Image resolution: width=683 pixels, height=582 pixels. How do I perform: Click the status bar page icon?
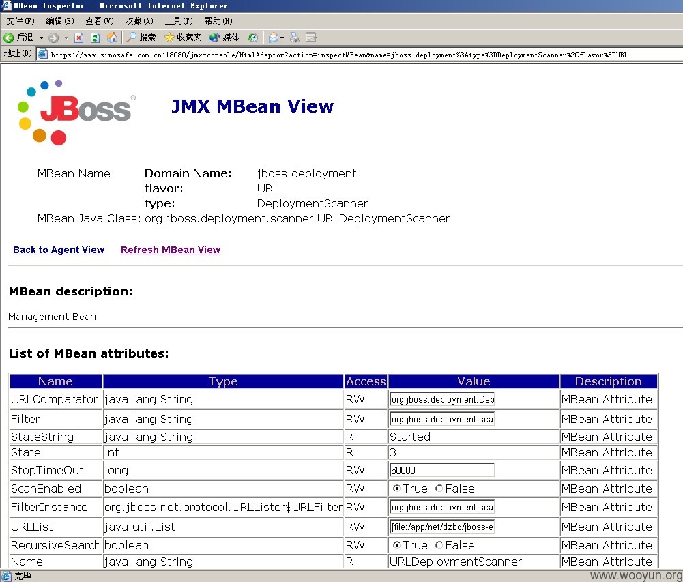click(x=6, y=577)
